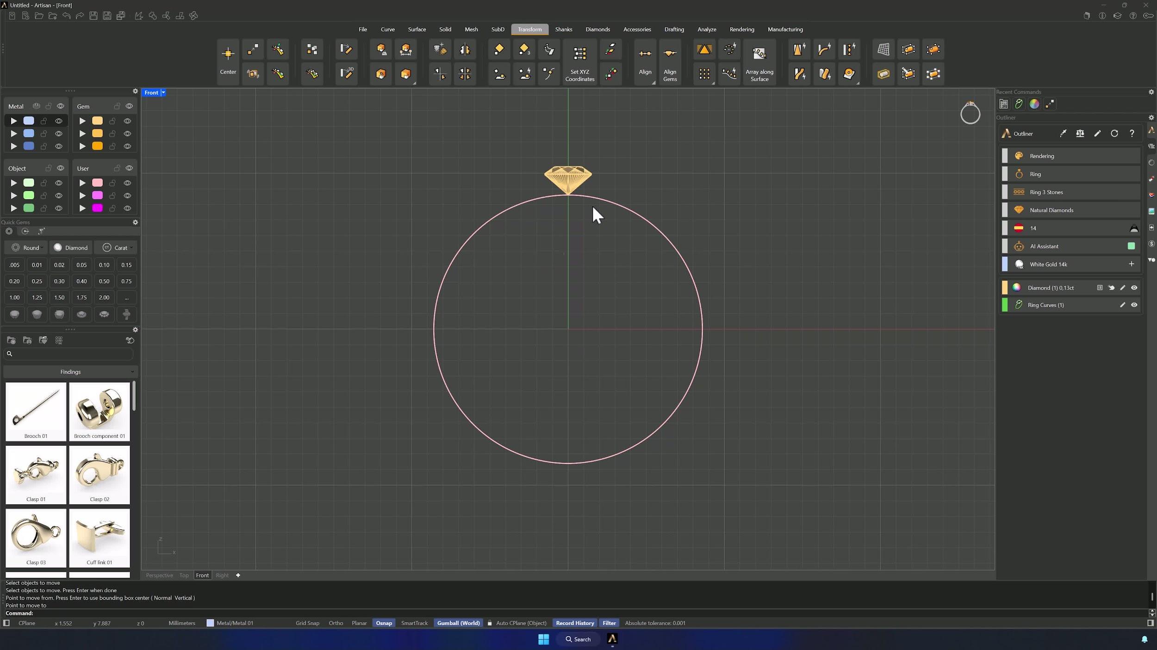Click the pencil edit icon for Ring Curves (1)
The width and height of the screenshot is (1157, 650).
point(1122,305)
